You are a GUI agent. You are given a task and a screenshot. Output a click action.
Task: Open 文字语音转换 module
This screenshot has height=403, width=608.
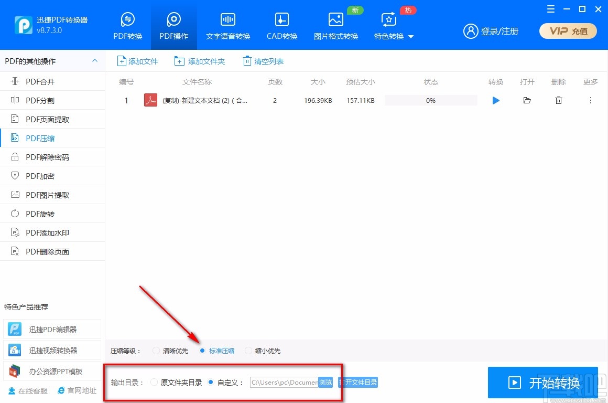click(228, 26)
